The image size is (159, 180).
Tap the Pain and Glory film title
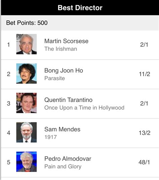point(63,167)
